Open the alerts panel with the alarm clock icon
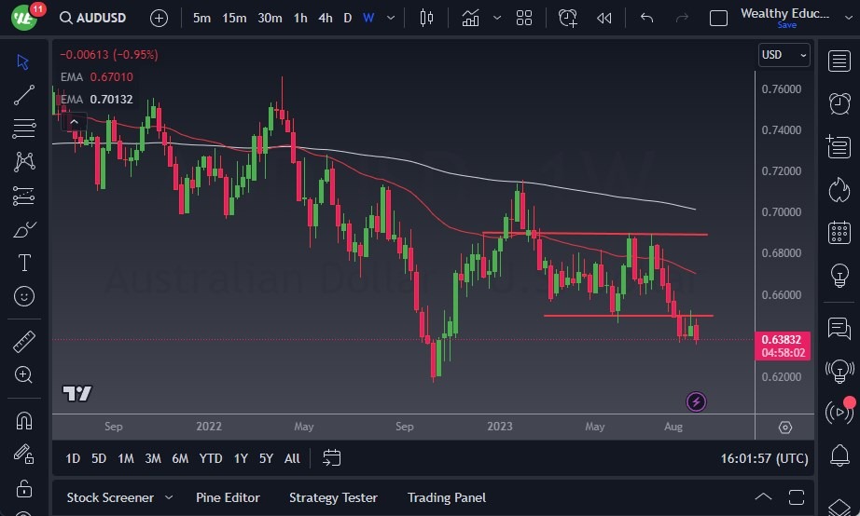Viewport: 860px width, 516px height. (x=839, y=102)
